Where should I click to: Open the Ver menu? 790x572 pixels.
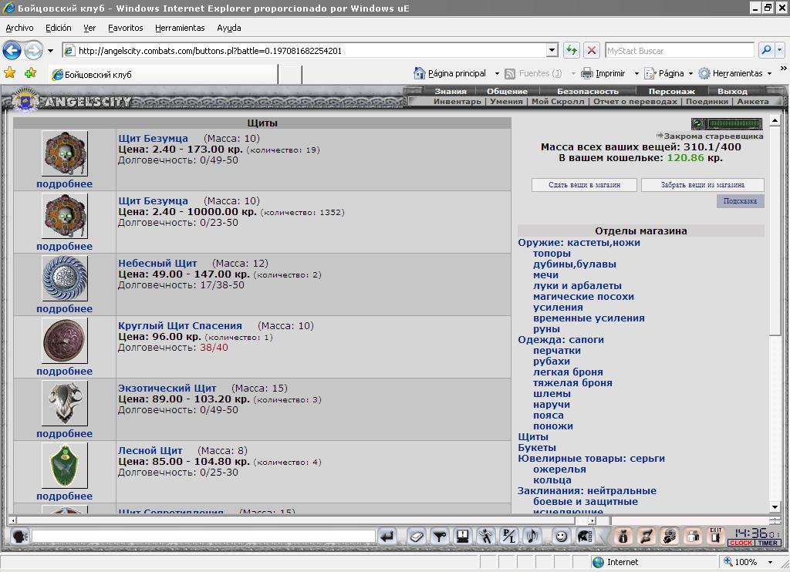89,29
